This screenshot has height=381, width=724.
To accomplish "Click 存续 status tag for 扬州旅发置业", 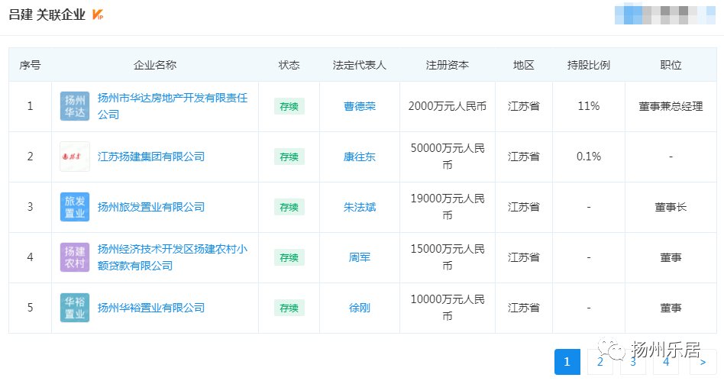I will click(x=289, y=208).
